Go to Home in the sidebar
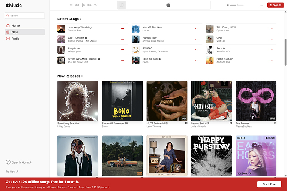Viewport: 287px width, 191px height. click(25, 25)
